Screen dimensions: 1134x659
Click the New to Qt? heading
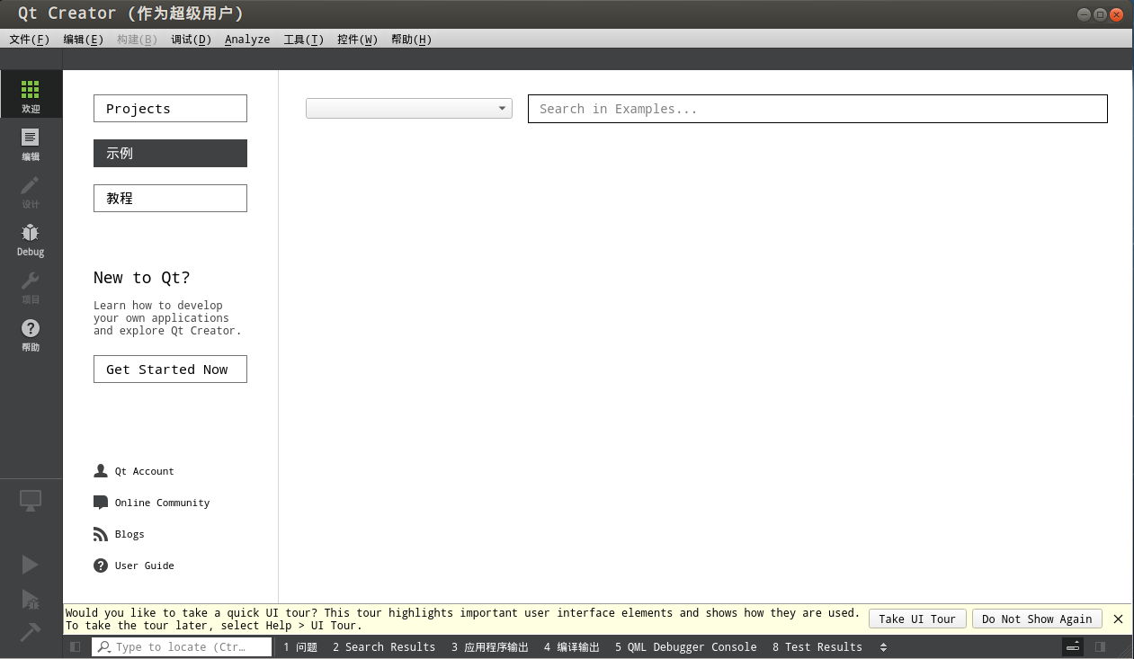click(x=142, y=278)
